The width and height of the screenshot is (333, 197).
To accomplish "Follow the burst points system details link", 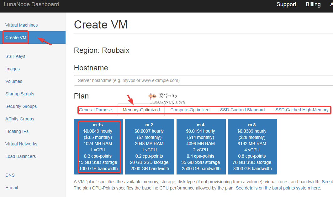I will click(278, 188).
